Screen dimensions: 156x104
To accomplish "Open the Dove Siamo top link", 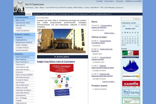I will pyautogui.click(x=109, y=1).
